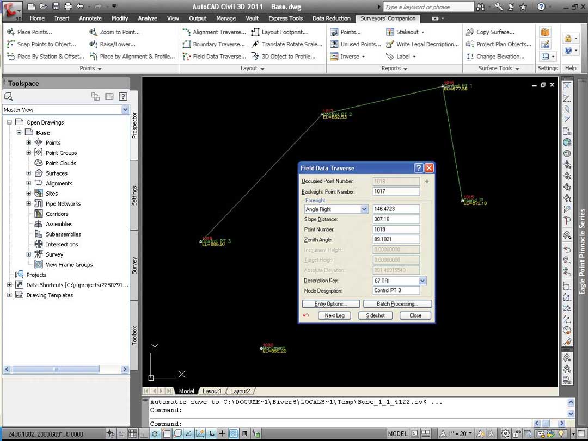Expand the Surfaces tree node

pyautogui.click(x=29, y=173)
